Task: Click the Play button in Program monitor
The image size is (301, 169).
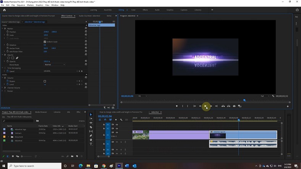Action: coord(206,106)
